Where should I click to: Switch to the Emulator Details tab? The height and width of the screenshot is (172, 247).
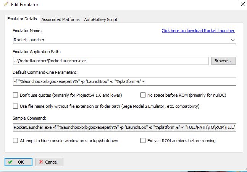22,19
